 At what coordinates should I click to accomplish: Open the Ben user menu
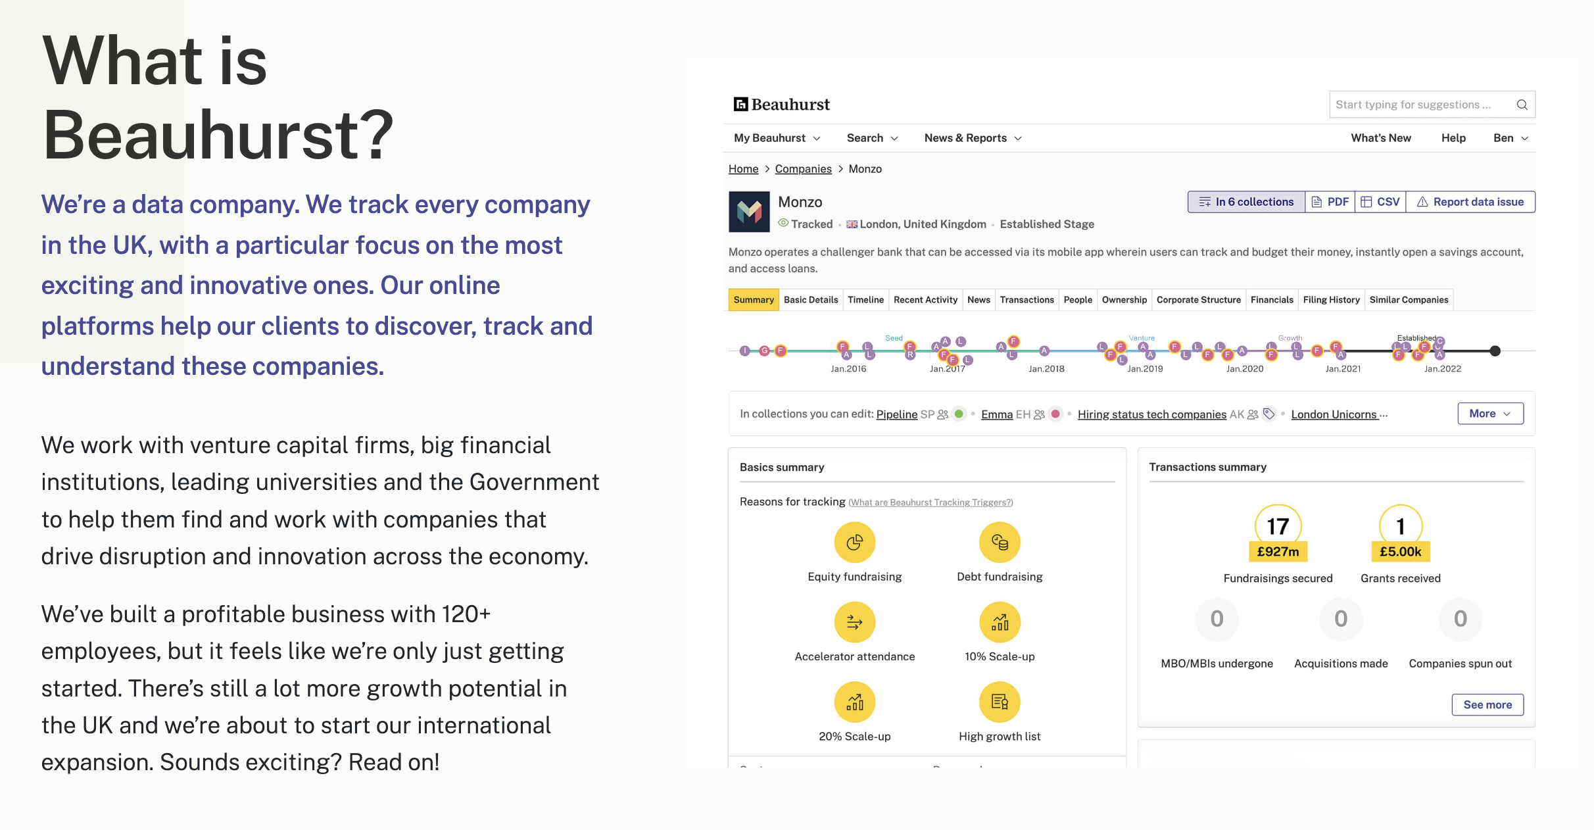click(1510, 138)
